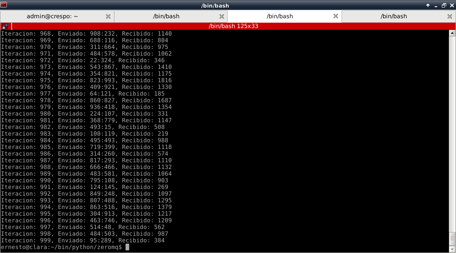The image size is (456, 253).
Task: Close the active /bin/bash tab
Action: pyautogui.click(x=336, y=16)
